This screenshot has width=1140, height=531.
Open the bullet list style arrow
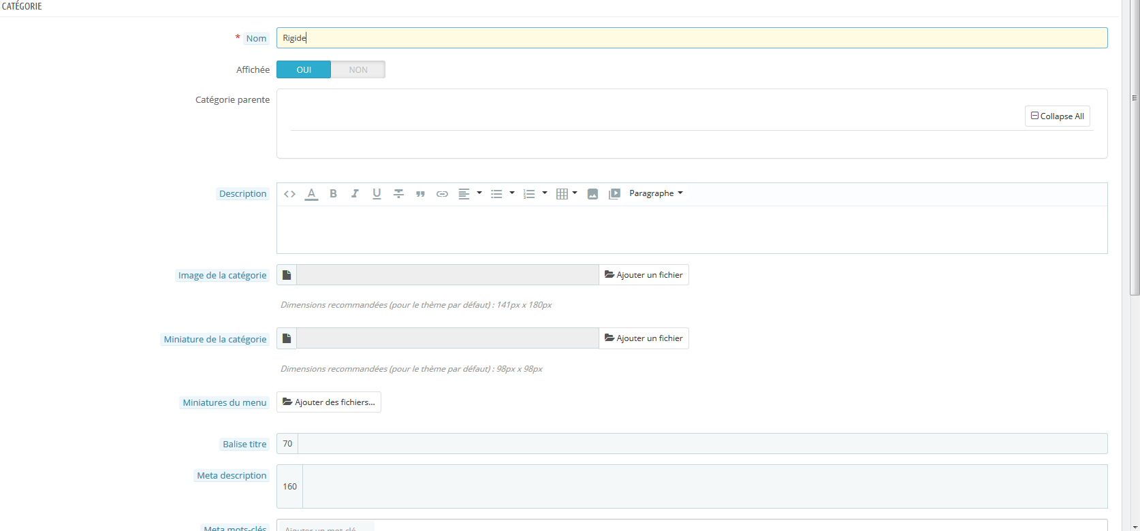click(512, 193)
